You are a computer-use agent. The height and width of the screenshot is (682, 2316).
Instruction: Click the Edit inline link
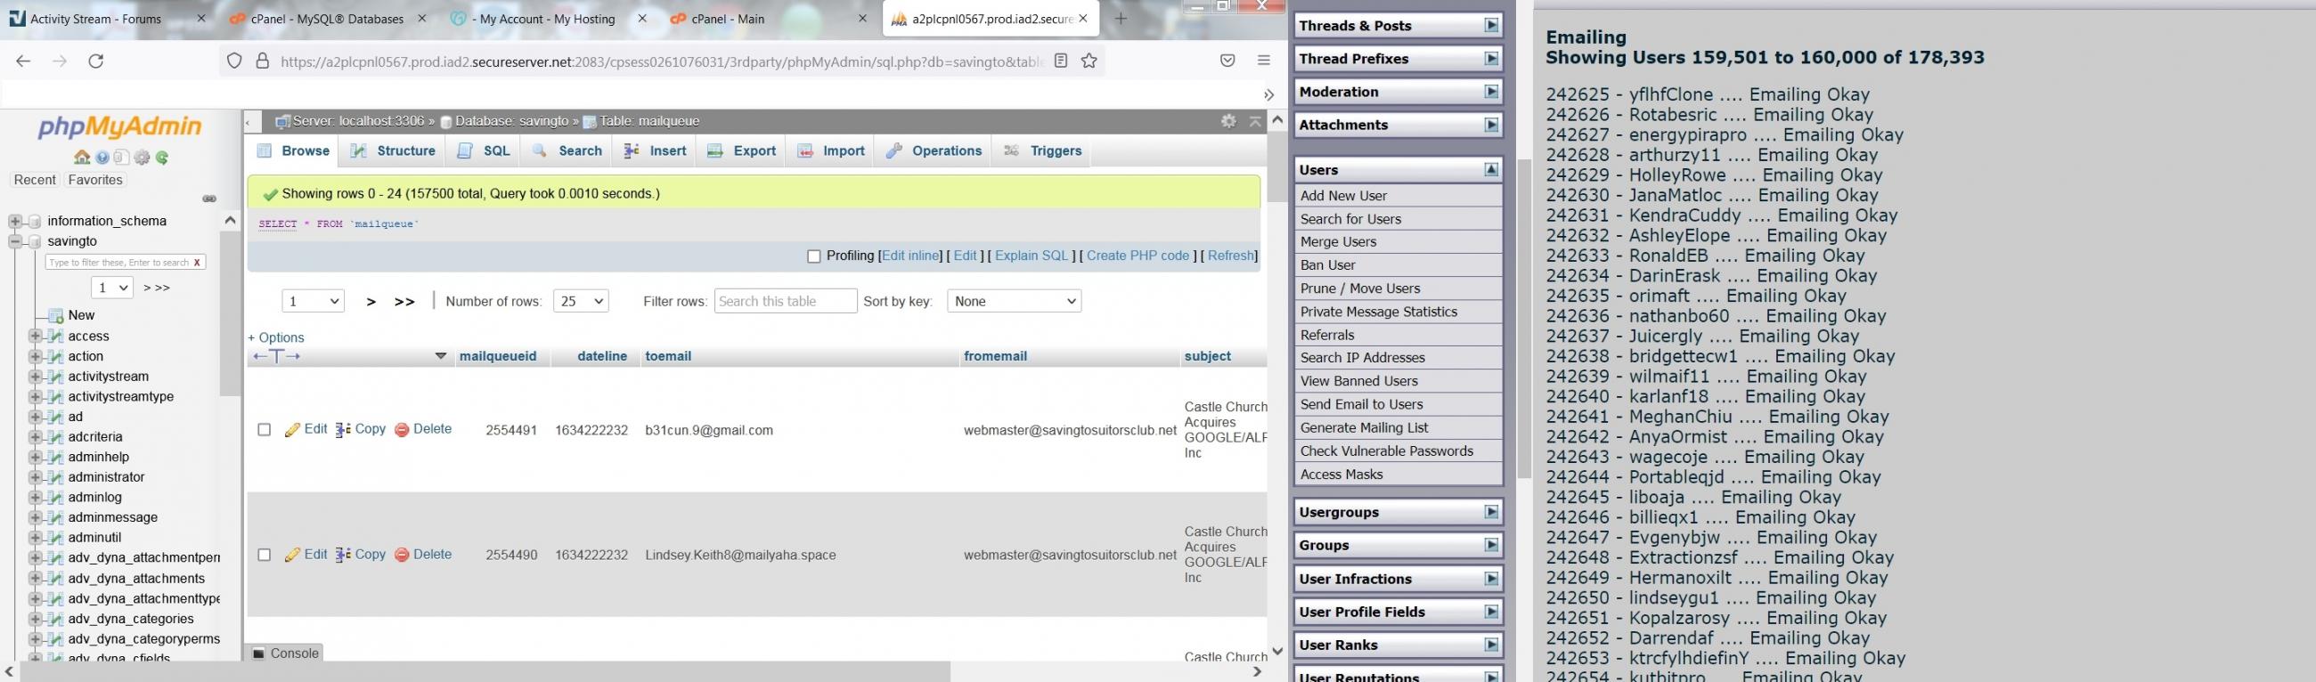click(910, 256)
